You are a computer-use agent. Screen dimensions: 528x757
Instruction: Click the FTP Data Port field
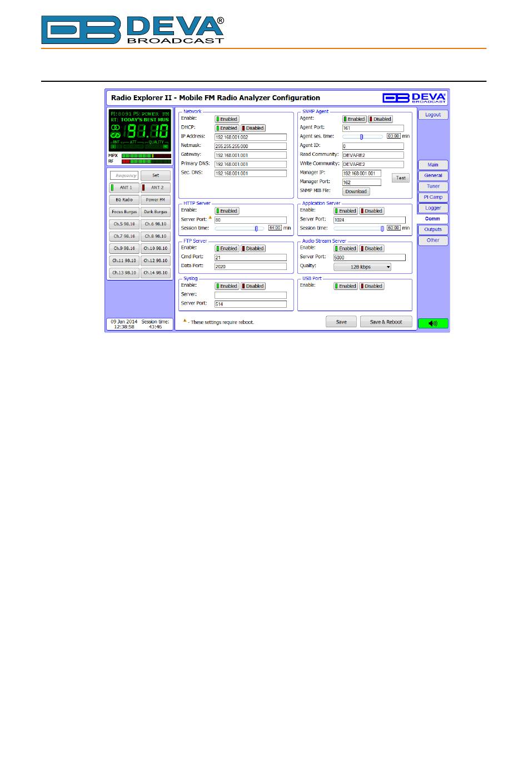[x=251, y=267]
